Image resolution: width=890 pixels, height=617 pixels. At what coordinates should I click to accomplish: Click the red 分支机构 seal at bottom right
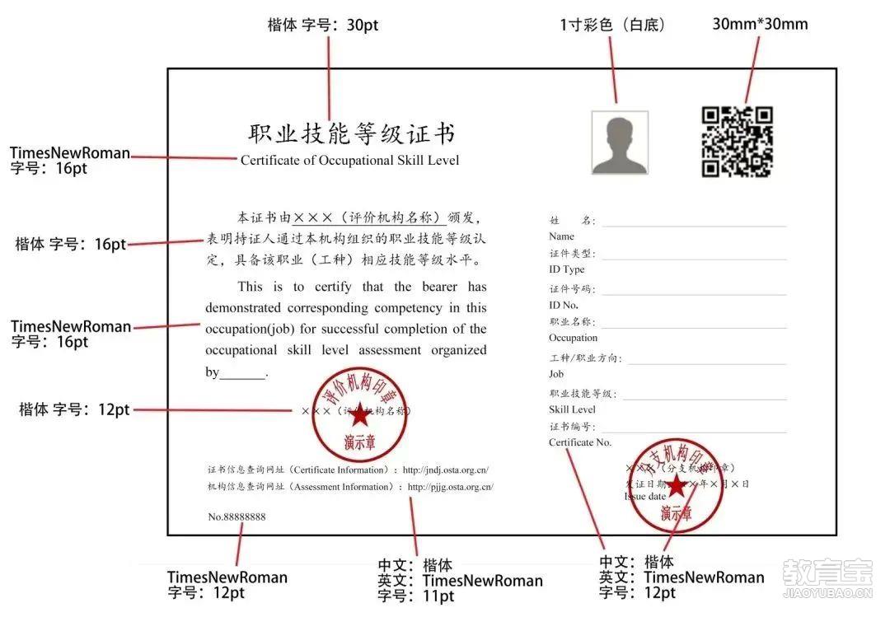click(676, 485)
